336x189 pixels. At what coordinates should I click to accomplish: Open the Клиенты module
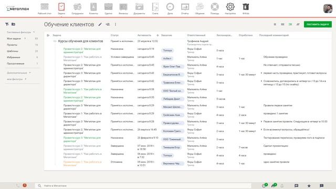pyautogui.click(x=93, y=8)
